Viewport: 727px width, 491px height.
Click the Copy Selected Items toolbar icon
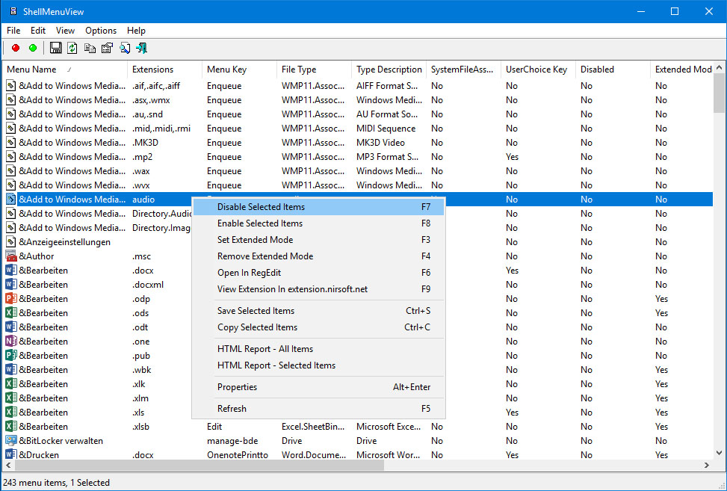90,48
